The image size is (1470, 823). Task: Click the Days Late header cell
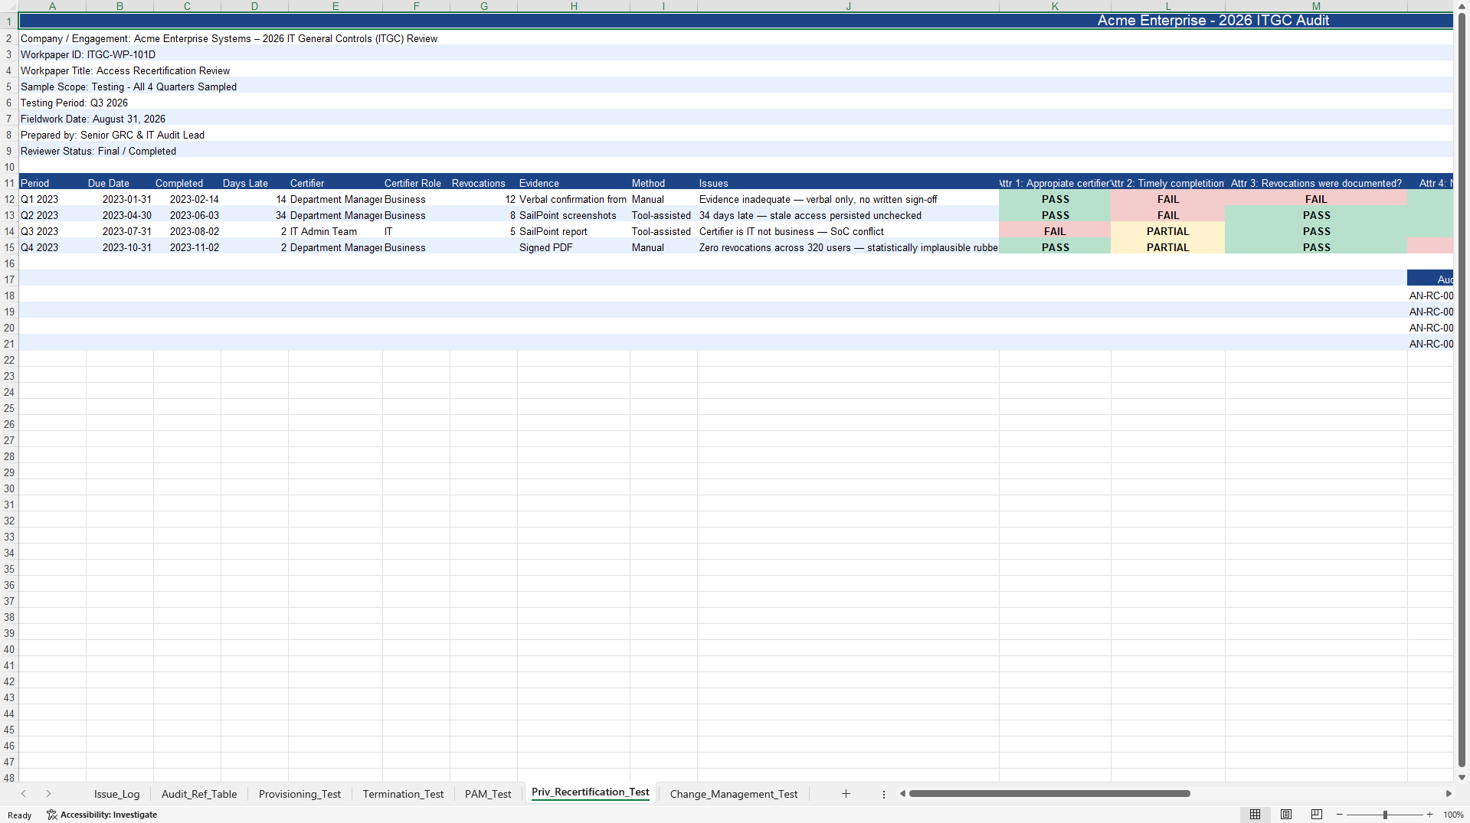[254, 183]
